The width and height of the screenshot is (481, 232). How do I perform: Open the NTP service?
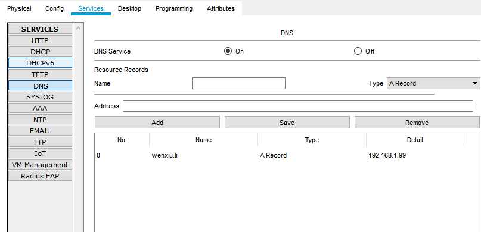pos(40,120)
